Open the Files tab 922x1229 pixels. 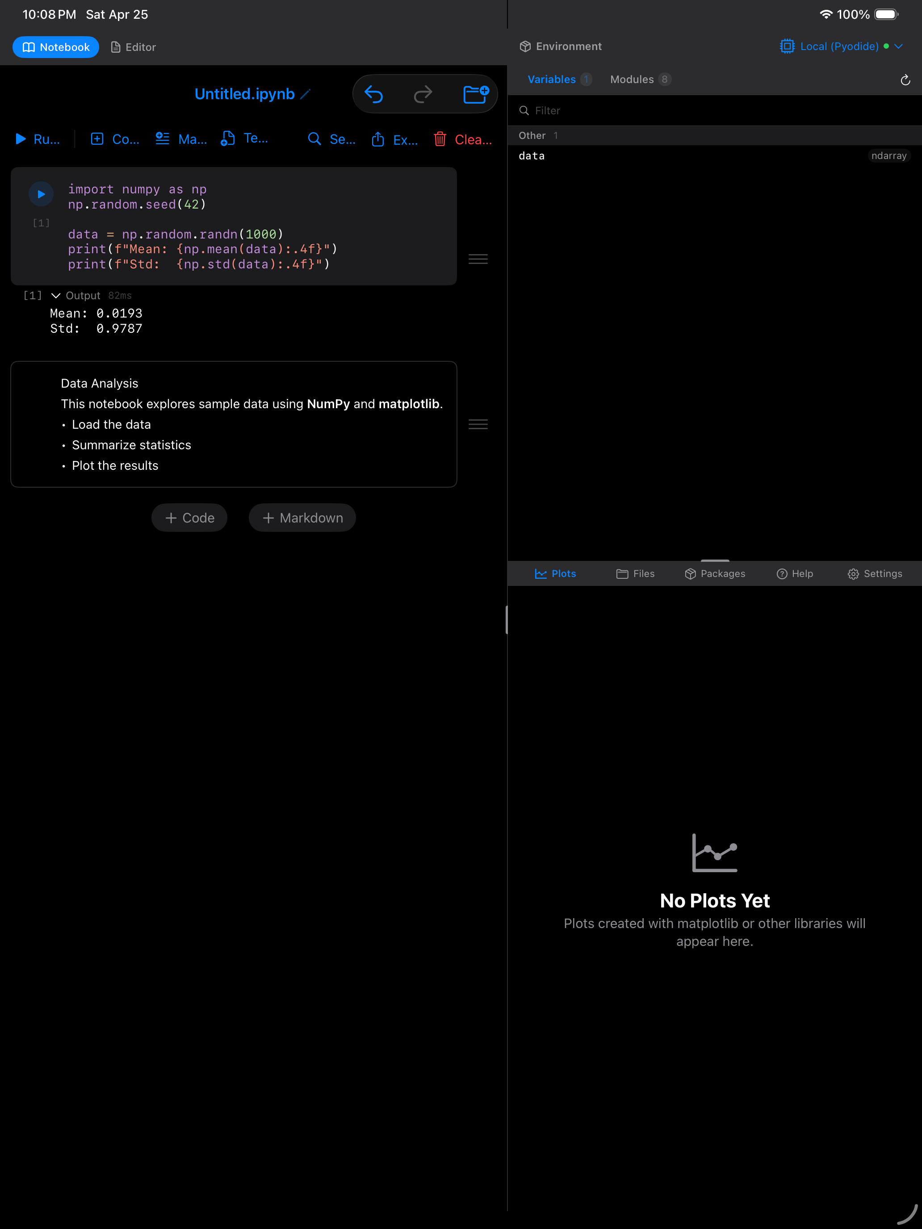[x=635, y=574]
